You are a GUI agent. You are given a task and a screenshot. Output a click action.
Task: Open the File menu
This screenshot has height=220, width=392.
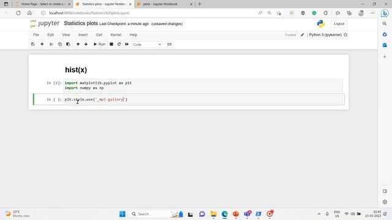pyautogui.click(x=36, y=35)
